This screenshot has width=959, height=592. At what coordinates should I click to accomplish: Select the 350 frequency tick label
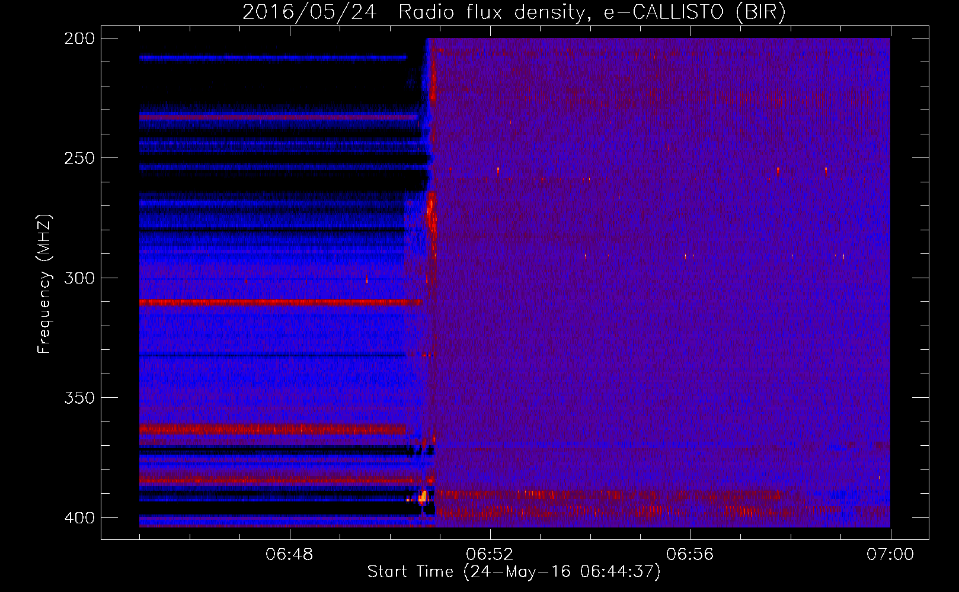coord(79,398)
